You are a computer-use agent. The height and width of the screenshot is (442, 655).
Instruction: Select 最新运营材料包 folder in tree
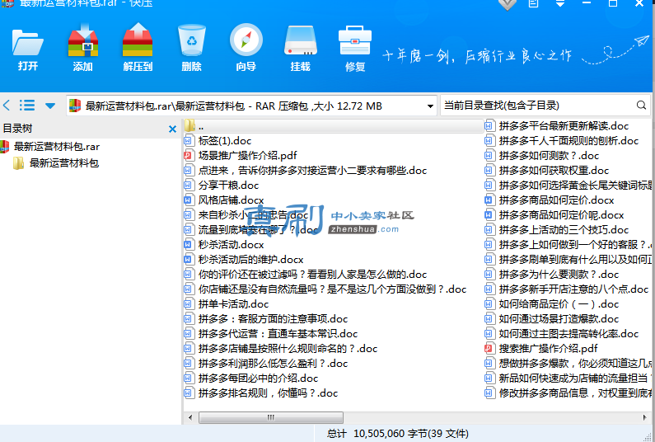coord(64,162)
